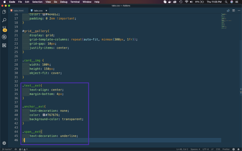The height and width of the screenshot is (151, 242).
Task: Click the background-color: transparent declaration
Action: (x=56, y=119)
